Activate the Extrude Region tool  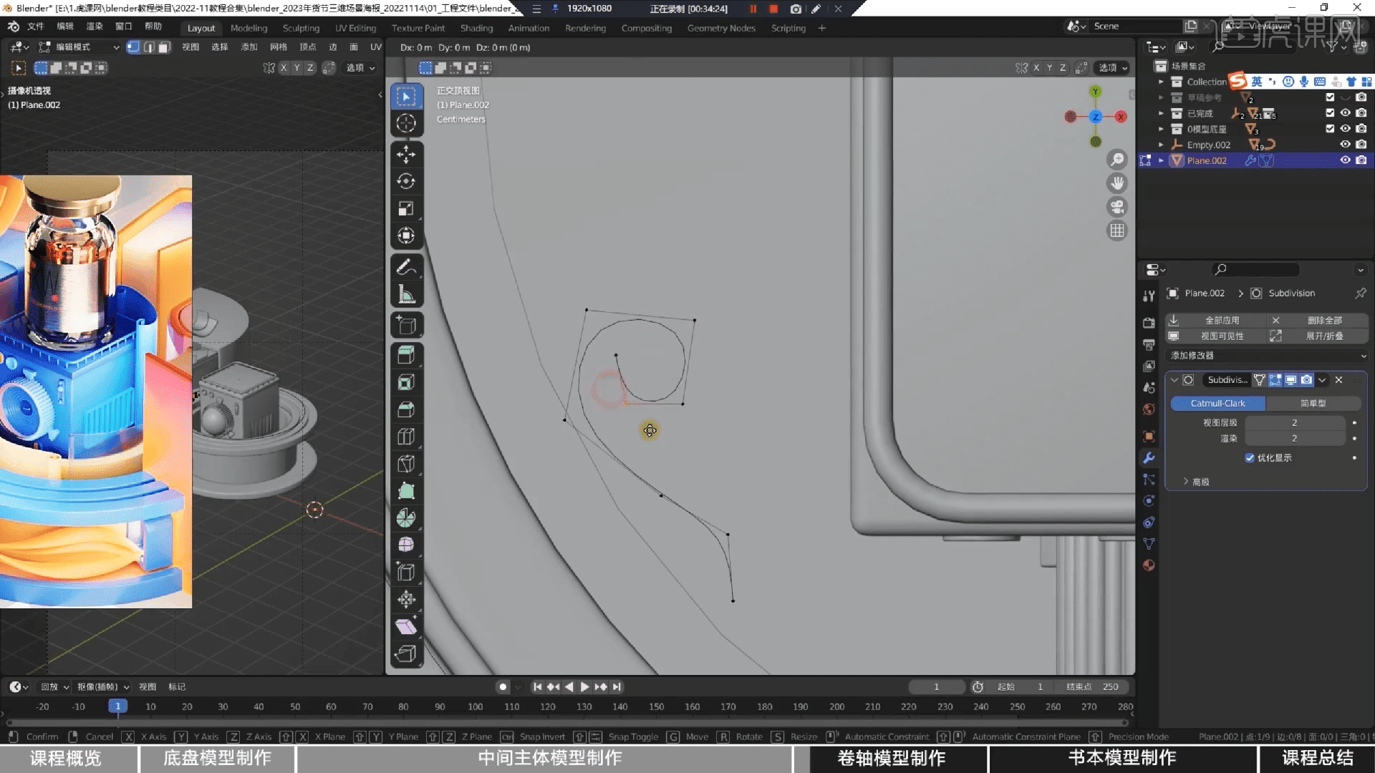[406, 355]
